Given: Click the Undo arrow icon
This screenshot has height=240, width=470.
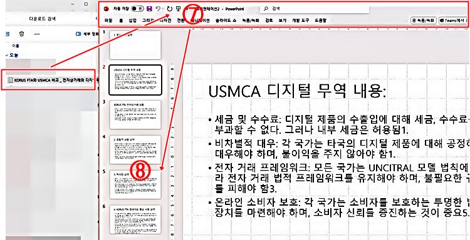Looking at the screenshot, I should pos(158,9).
